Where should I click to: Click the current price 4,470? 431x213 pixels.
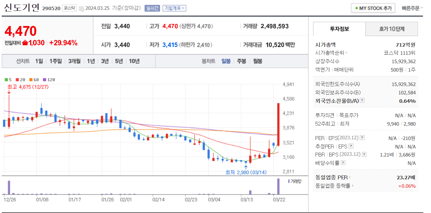pos(21,31)
